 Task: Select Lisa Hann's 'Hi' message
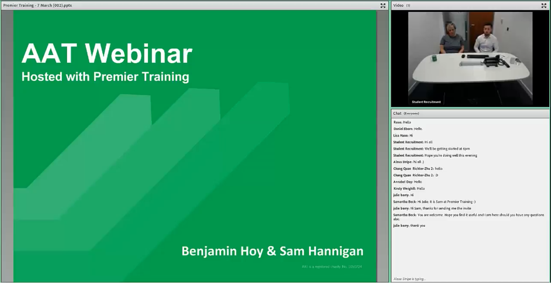pos(403,136)
